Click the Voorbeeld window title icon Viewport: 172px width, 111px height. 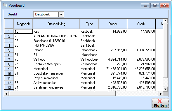(x=5, y=5)
